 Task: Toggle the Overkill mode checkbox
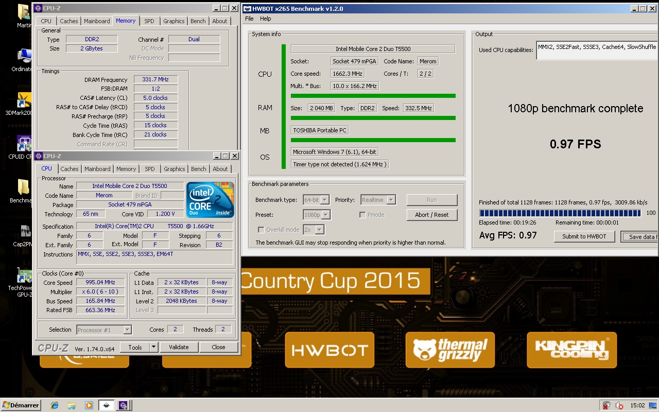261,230
